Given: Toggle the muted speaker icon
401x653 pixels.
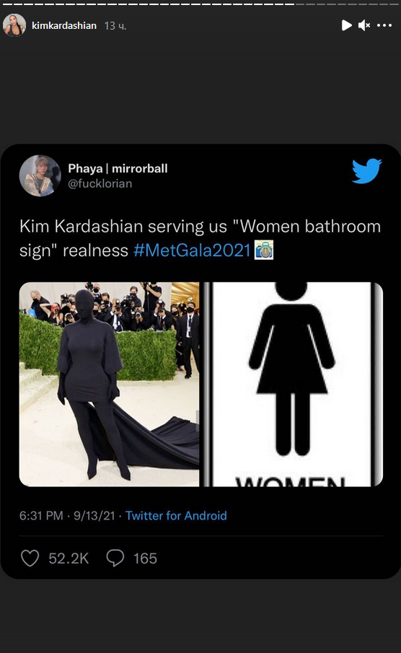Looking at the screenshot, I should (364, 25).
